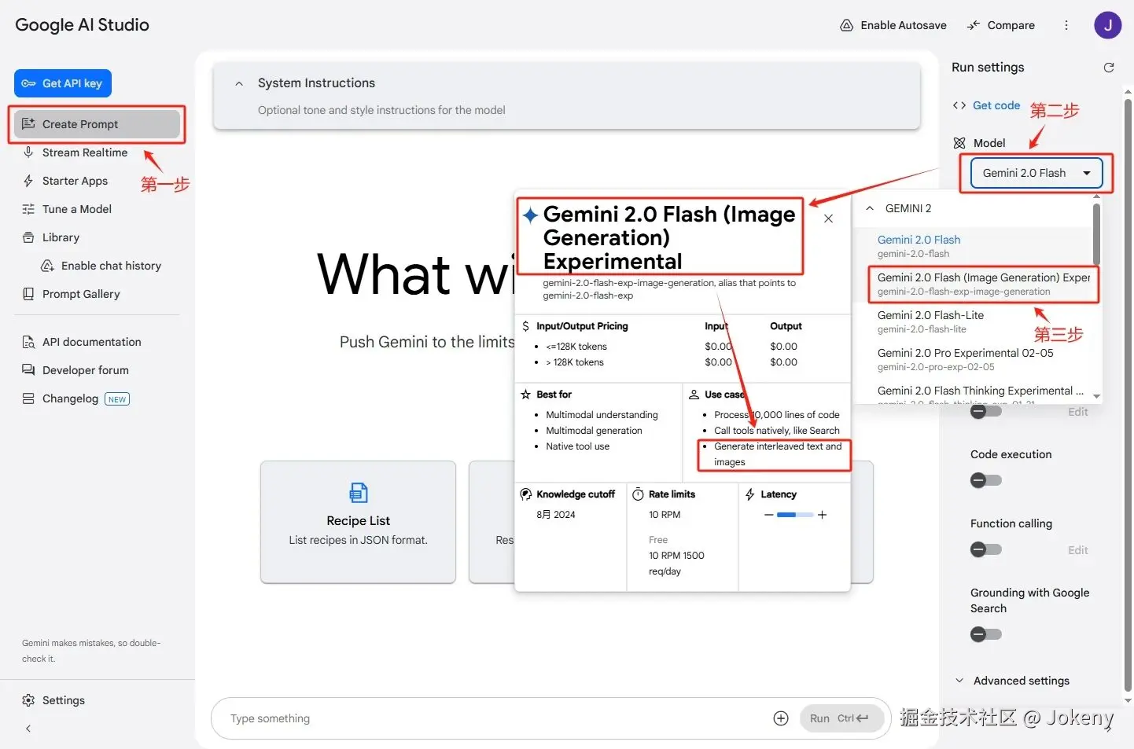This screenshot has height=749, width=1134.
Task: Click the Compare button
Action: point(1001,25)
